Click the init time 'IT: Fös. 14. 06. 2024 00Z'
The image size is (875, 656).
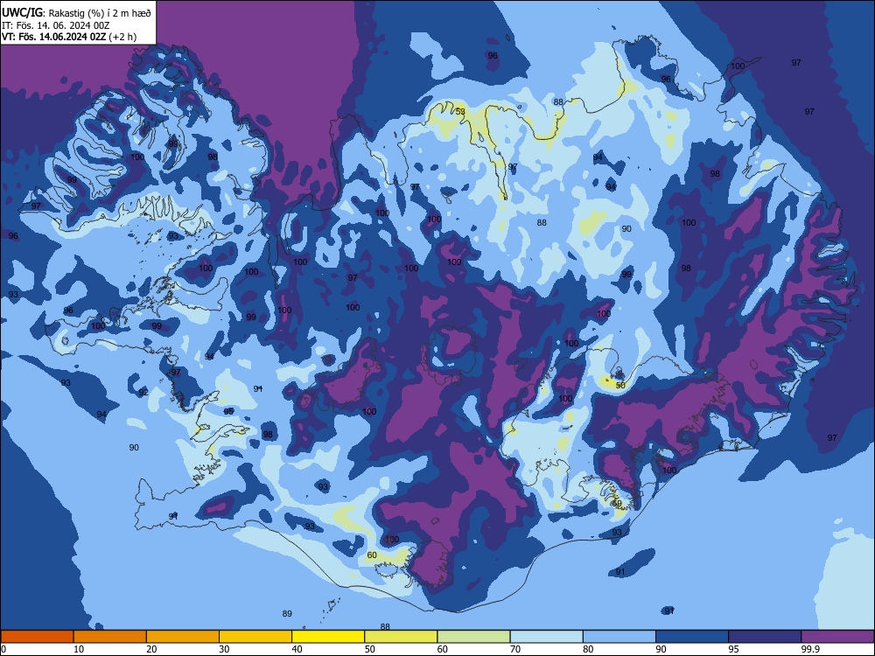(x=56, y=25)
